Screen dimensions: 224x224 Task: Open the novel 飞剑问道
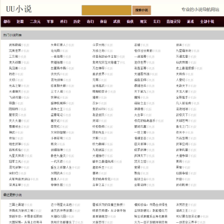(x=15, y=97)
